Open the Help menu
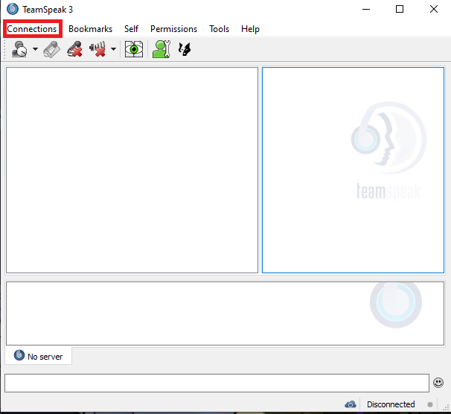451x414 pixels. pyautogui.click(x=250, y=29)
